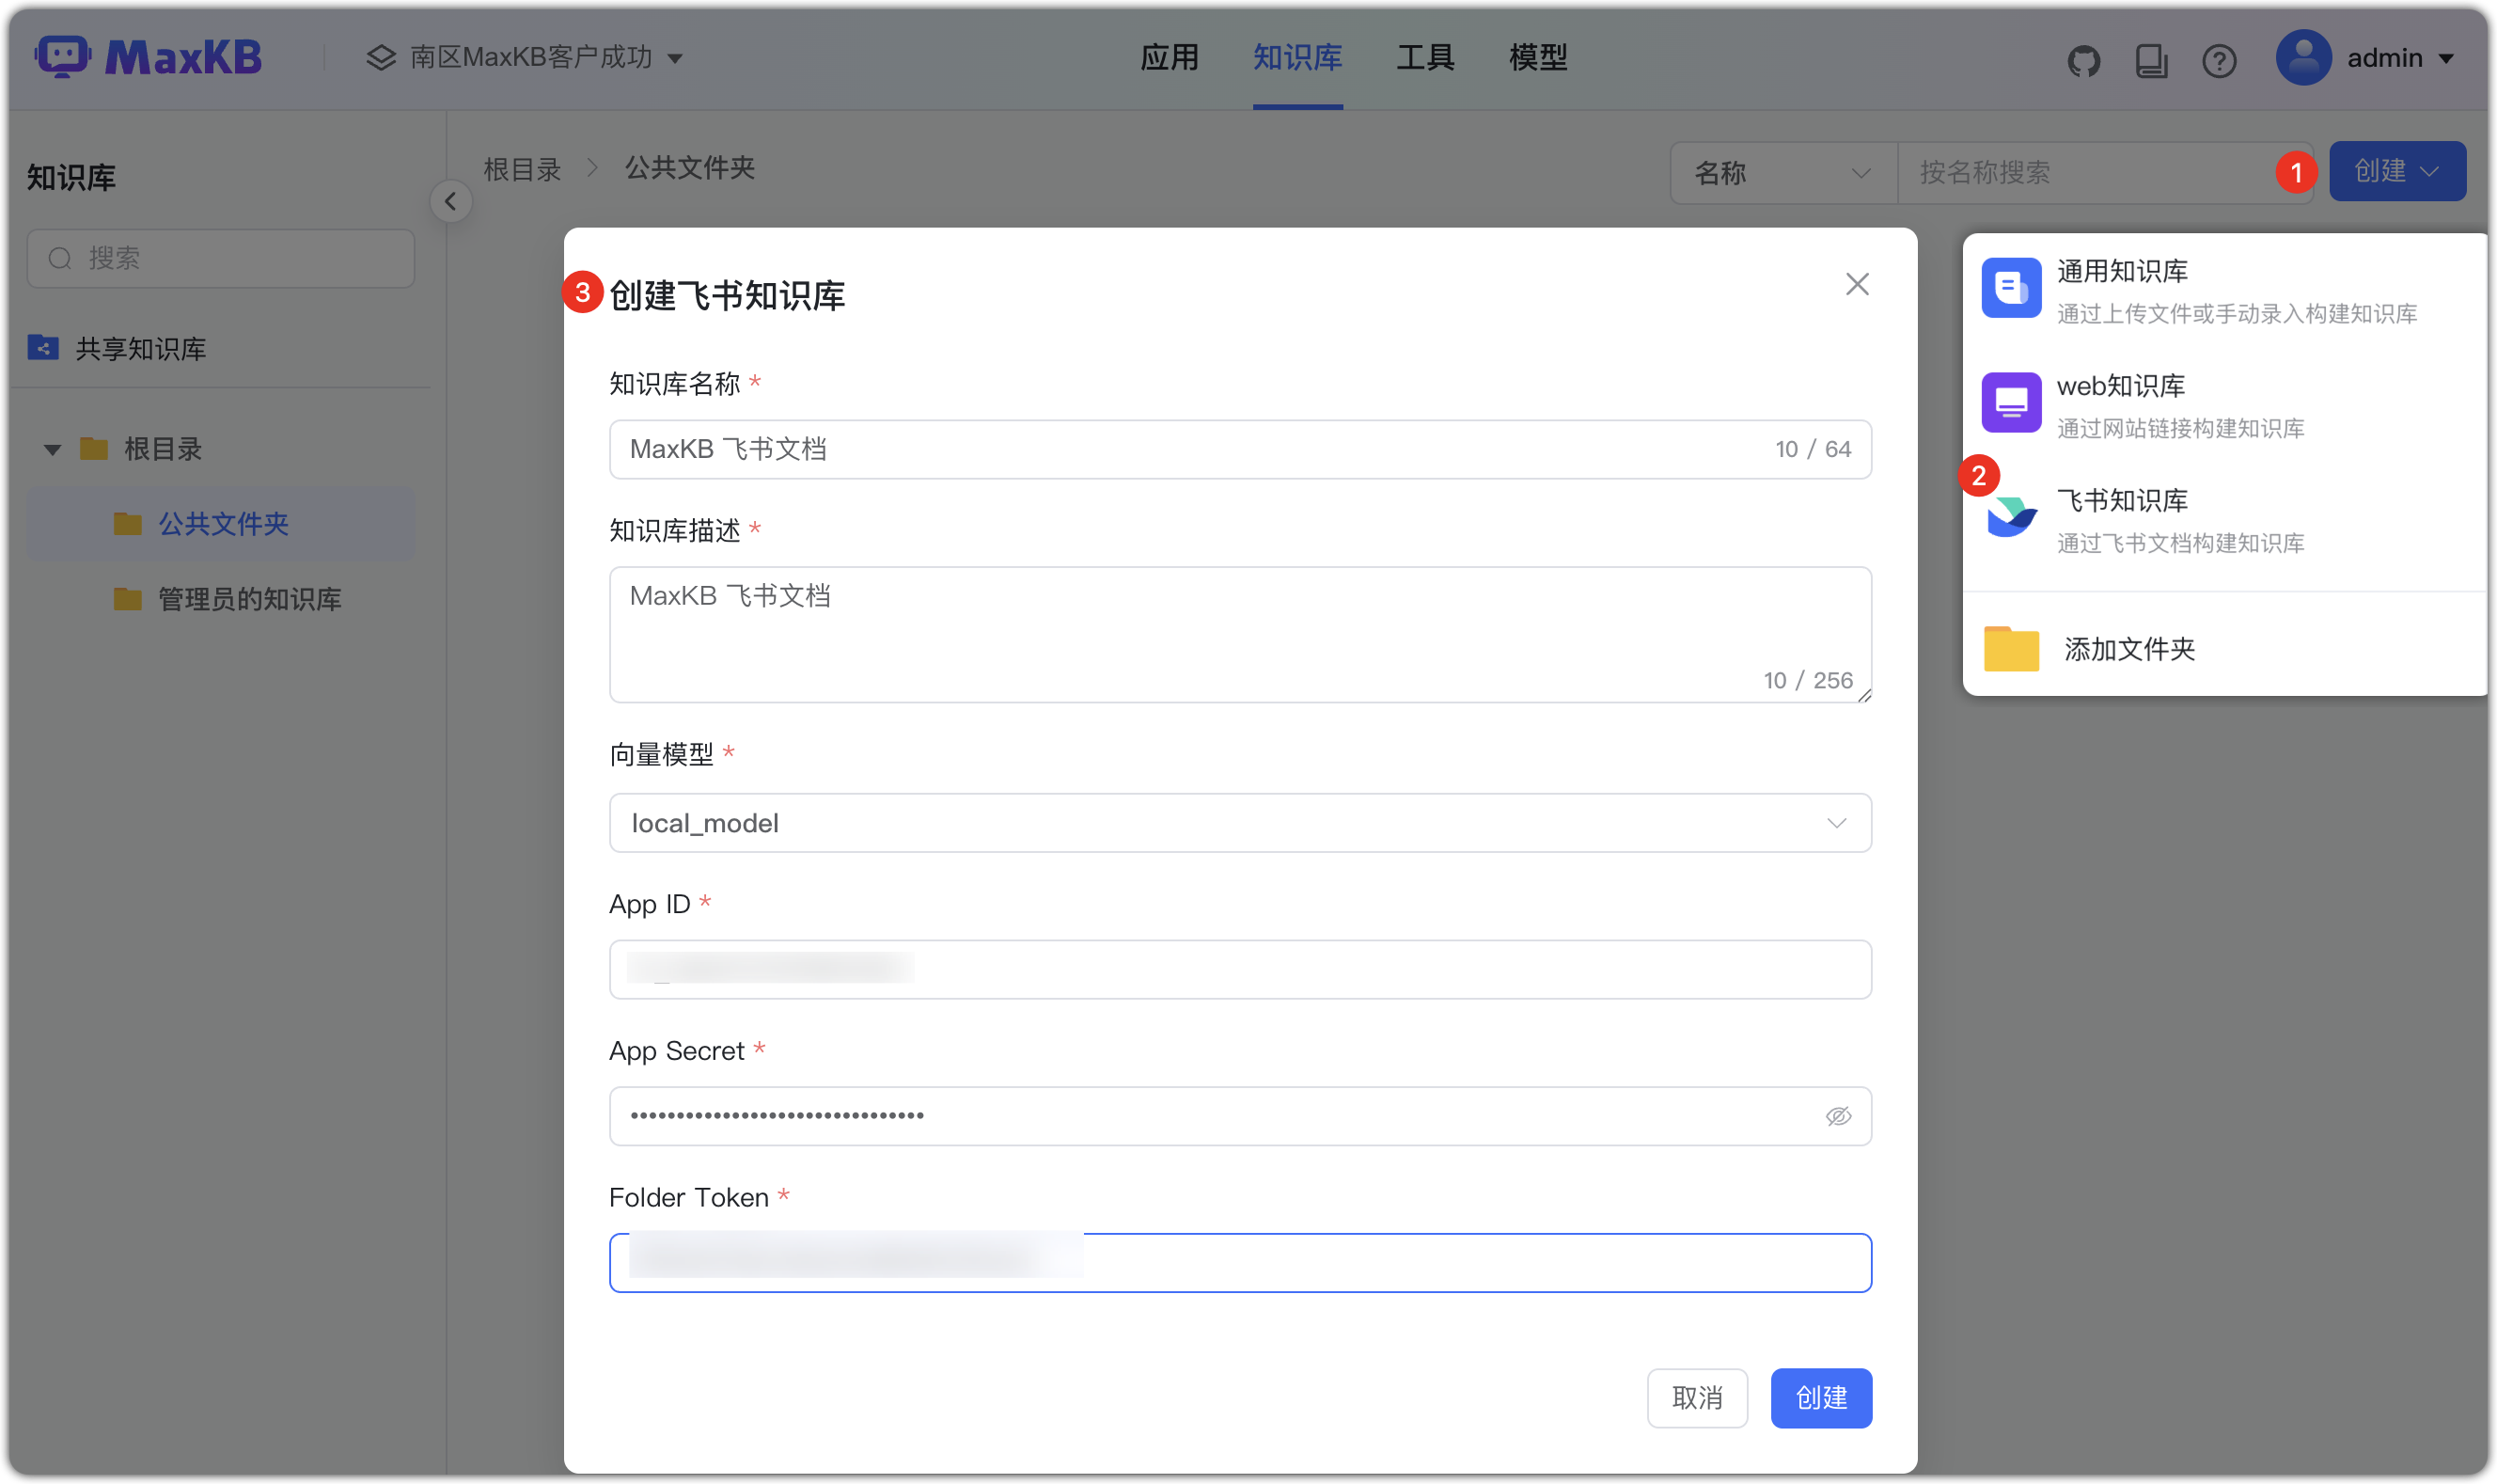Viewport: 2497px width, 1484px height.
Task: Click the 管理员的知识库 folder icon
Action: pos(128,598)
